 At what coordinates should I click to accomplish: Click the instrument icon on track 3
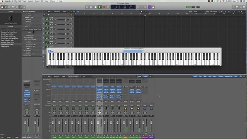click(47, 28)
